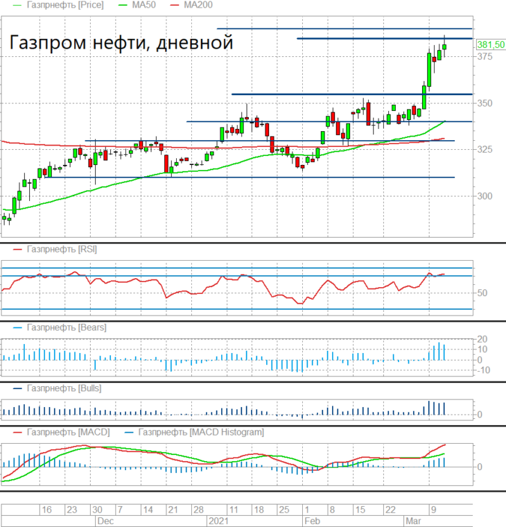Screen dimensions: 506x527
Task: Click the date axis label 30
Action: click(97, 510)
